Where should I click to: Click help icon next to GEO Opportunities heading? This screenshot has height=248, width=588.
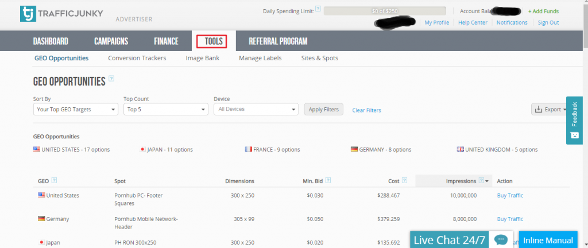(x=111, y=79)
